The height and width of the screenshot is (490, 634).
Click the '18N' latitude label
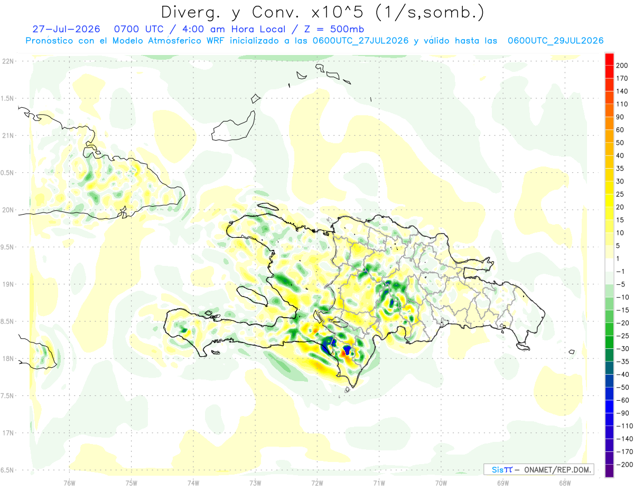8,358
